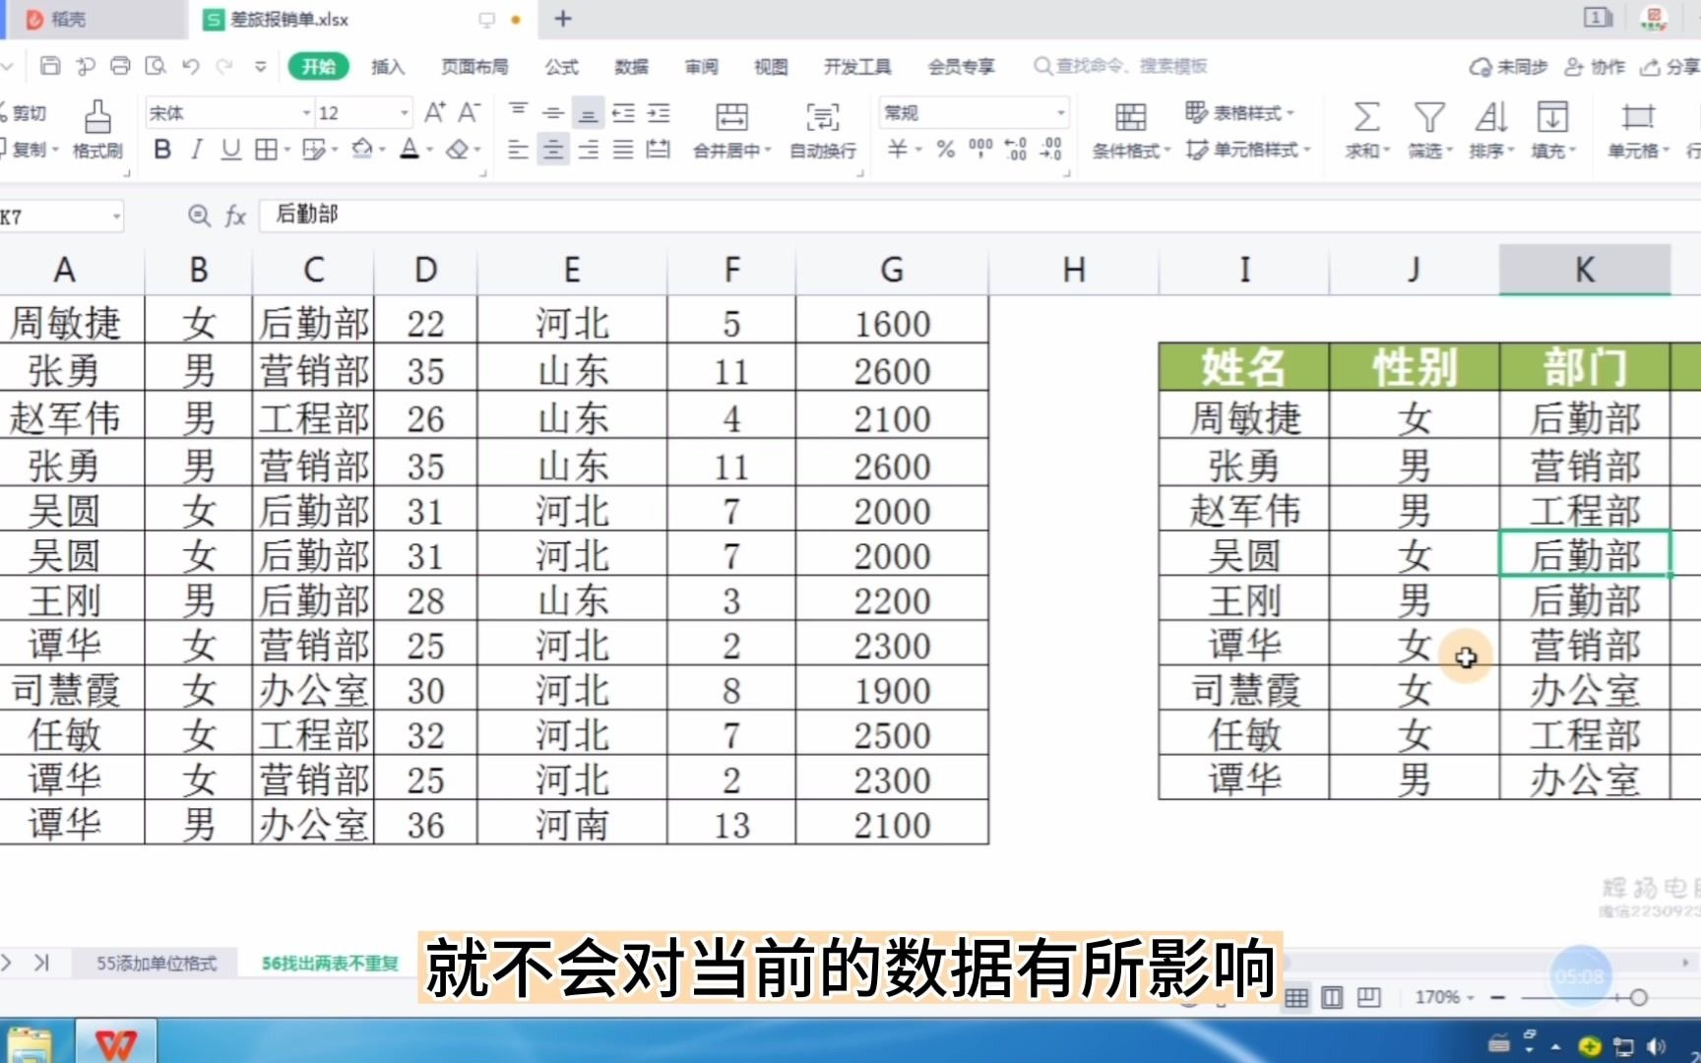
Task: Click the fill color bucket swatch
Action: (x=362, y=150)
